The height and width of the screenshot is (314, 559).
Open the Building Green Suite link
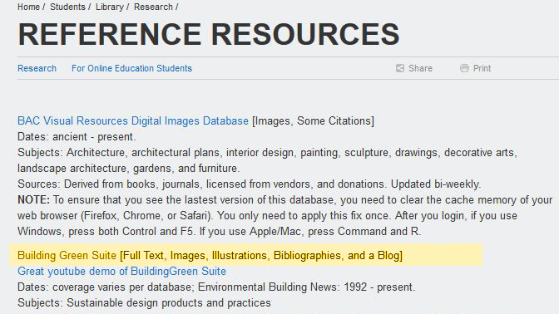(67, 256)
